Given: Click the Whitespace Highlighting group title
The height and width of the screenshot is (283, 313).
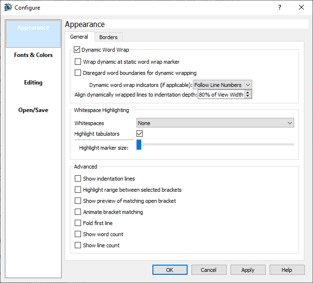Looking at the screenshot, I should (x=101, y=110).
